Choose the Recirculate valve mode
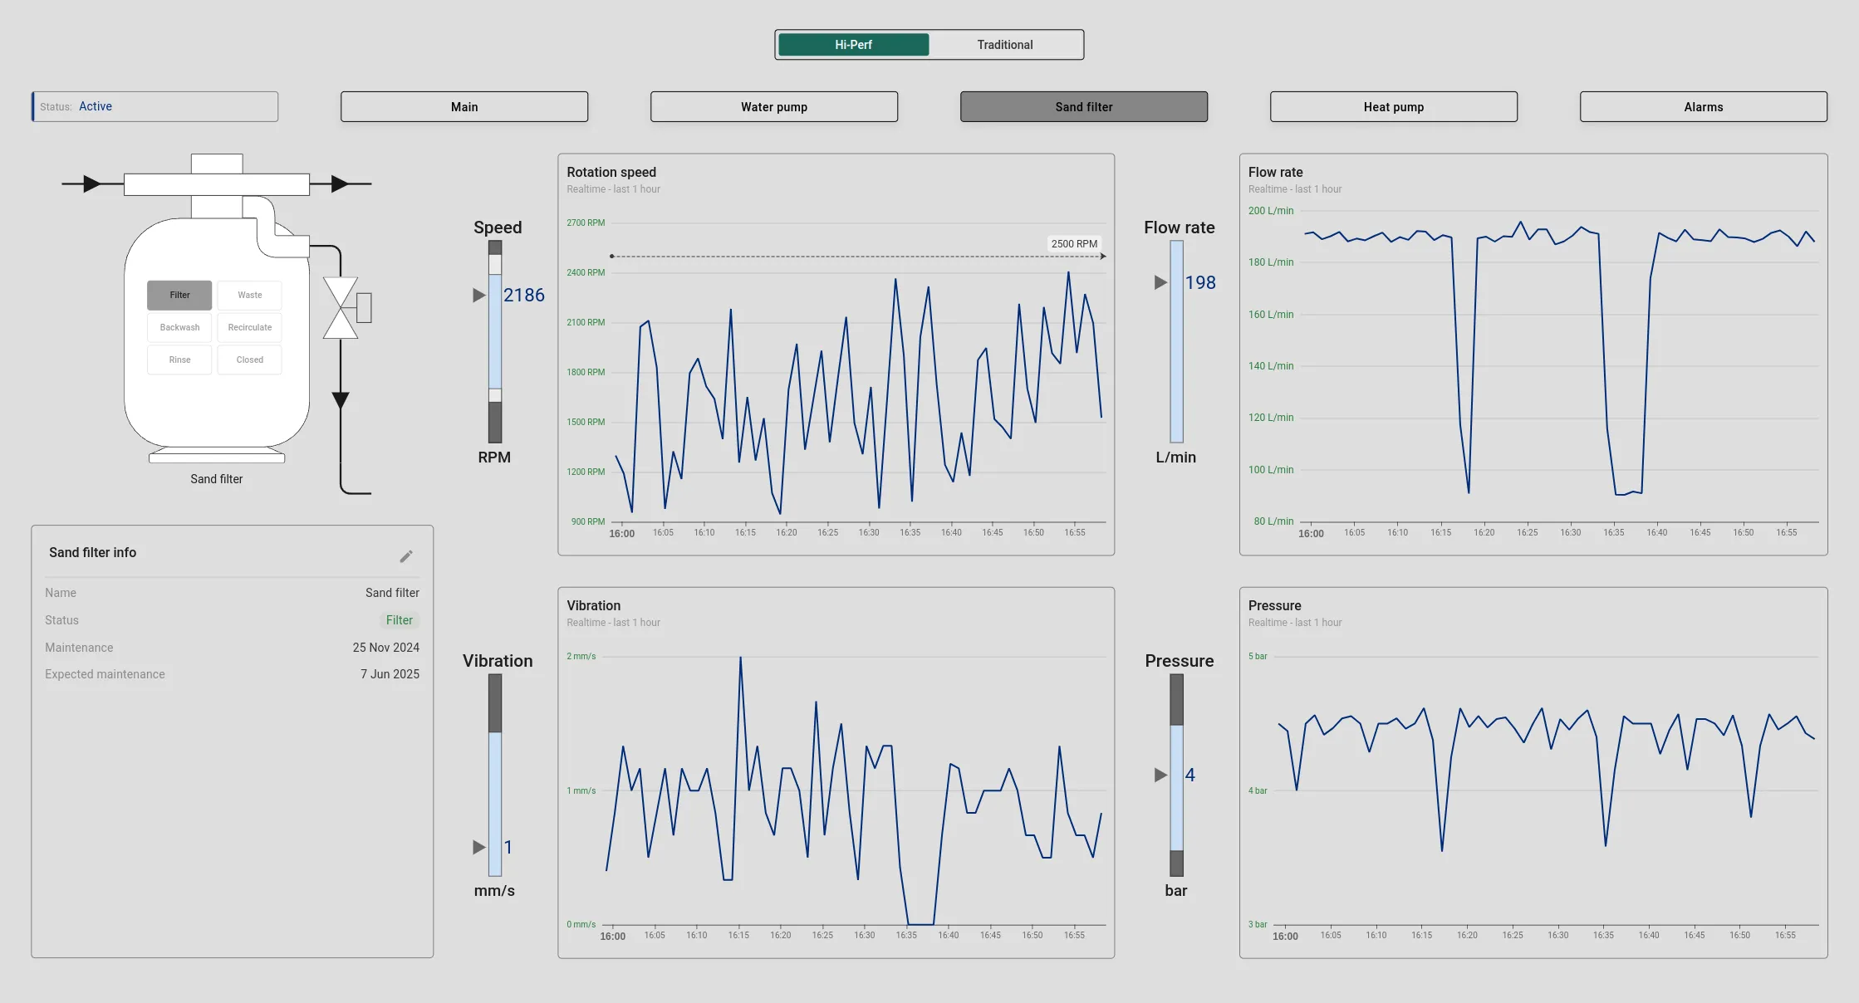 click(x=249, y=327)
